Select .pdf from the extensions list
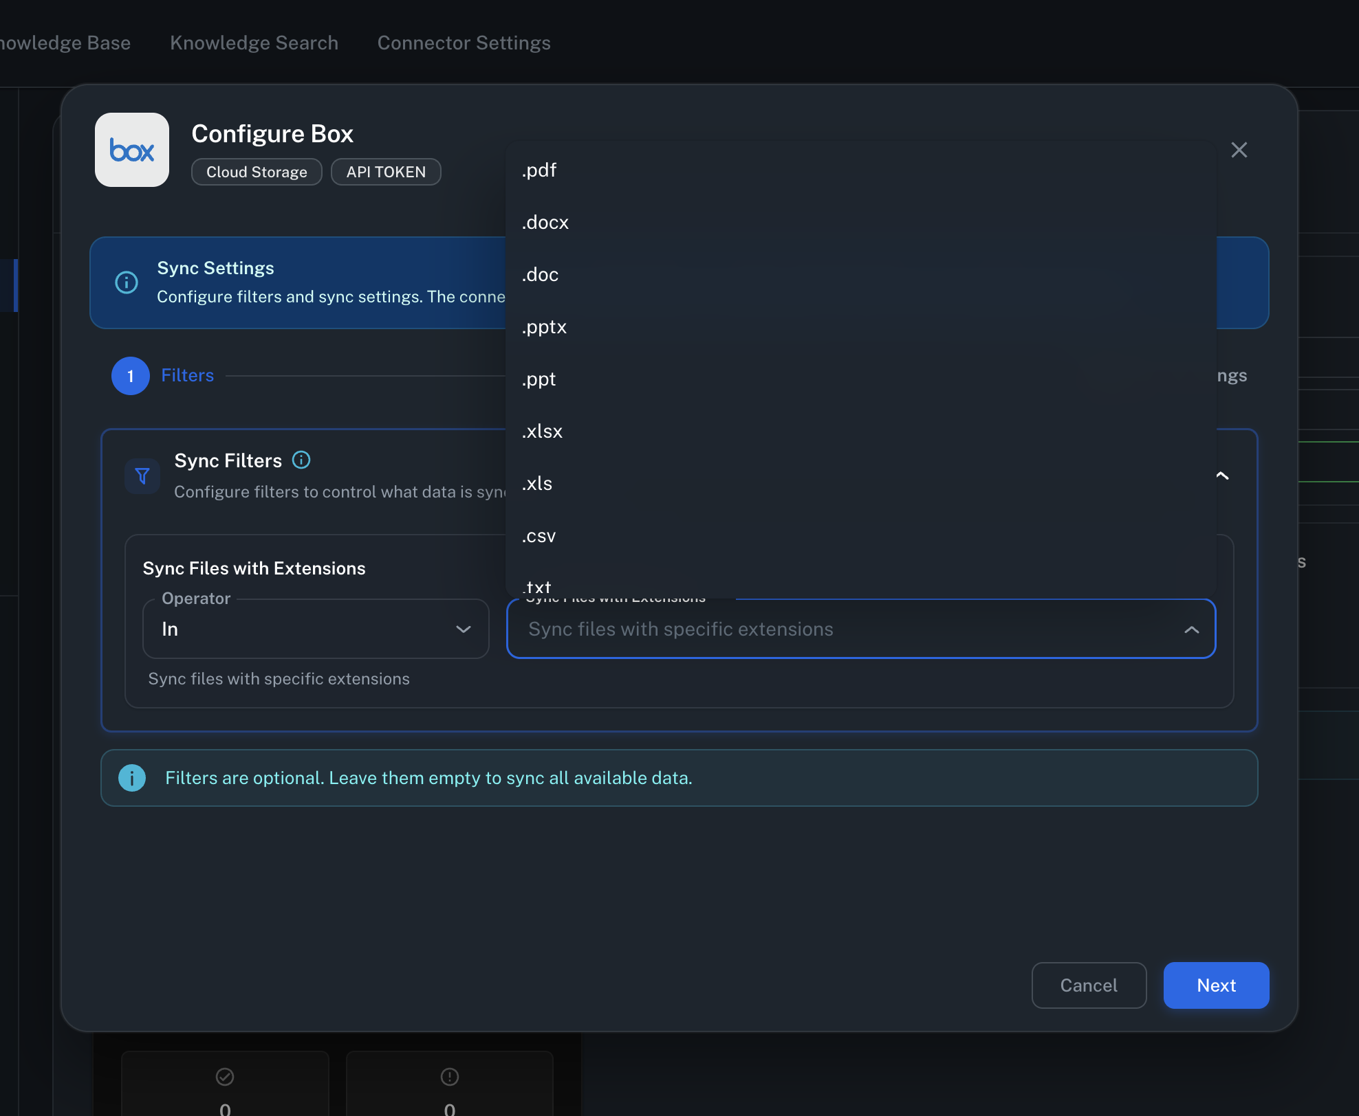This screenshot has height=1116, width=1359. pyautogui.click(x=539, y=170)
